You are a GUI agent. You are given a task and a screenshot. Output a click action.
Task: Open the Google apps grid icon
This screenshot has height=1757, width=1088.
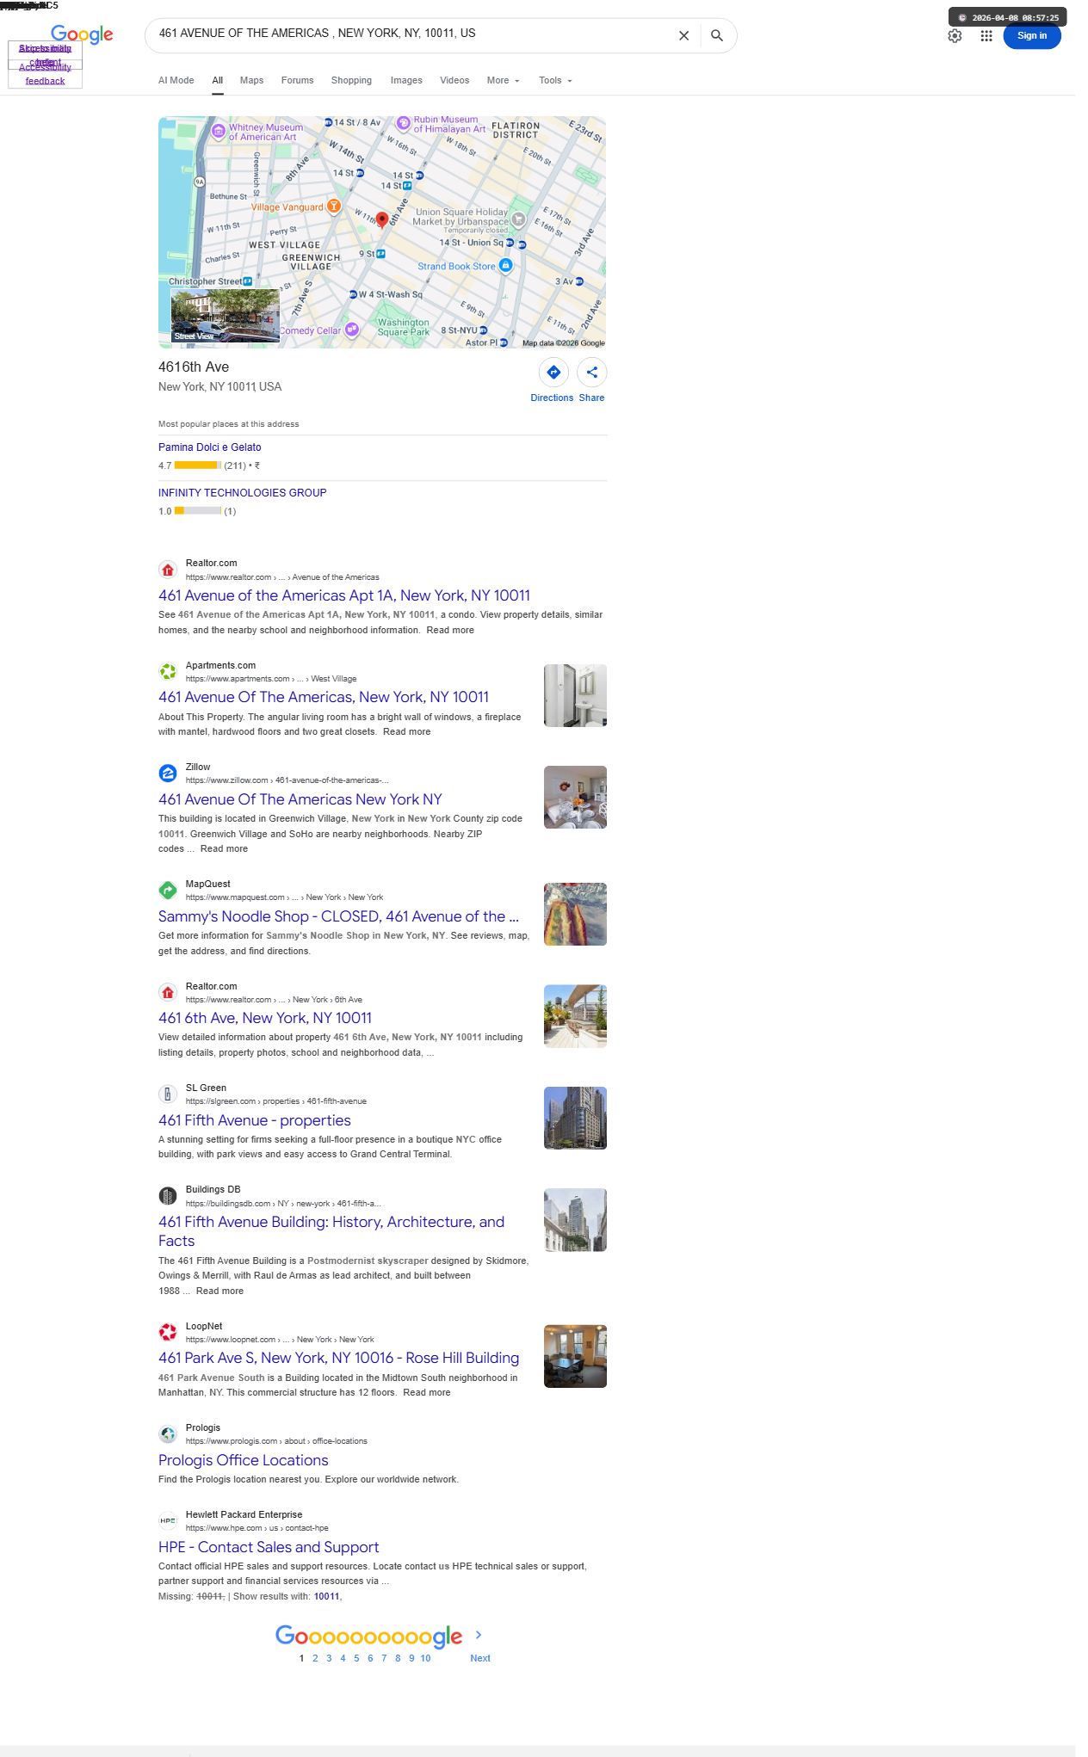pos(986,36)
